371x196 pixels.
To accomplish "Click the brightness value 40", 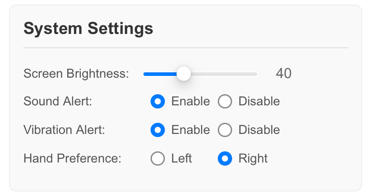I will tap(283, 74).
